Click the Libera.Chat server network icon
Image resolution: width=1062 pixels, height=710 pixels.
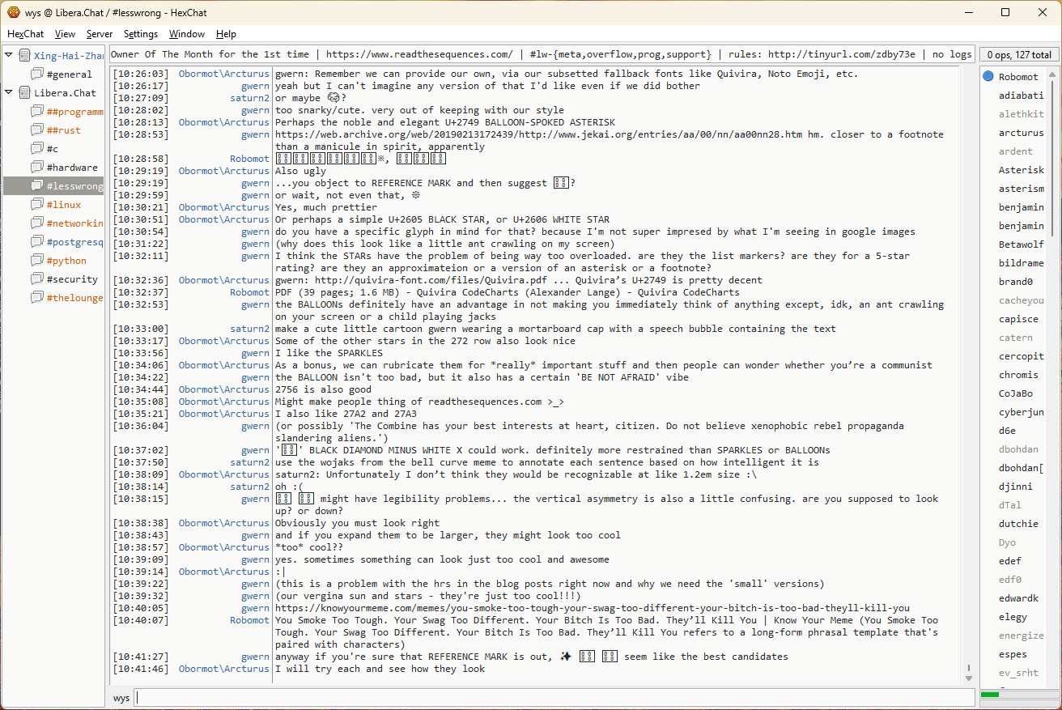24,93
